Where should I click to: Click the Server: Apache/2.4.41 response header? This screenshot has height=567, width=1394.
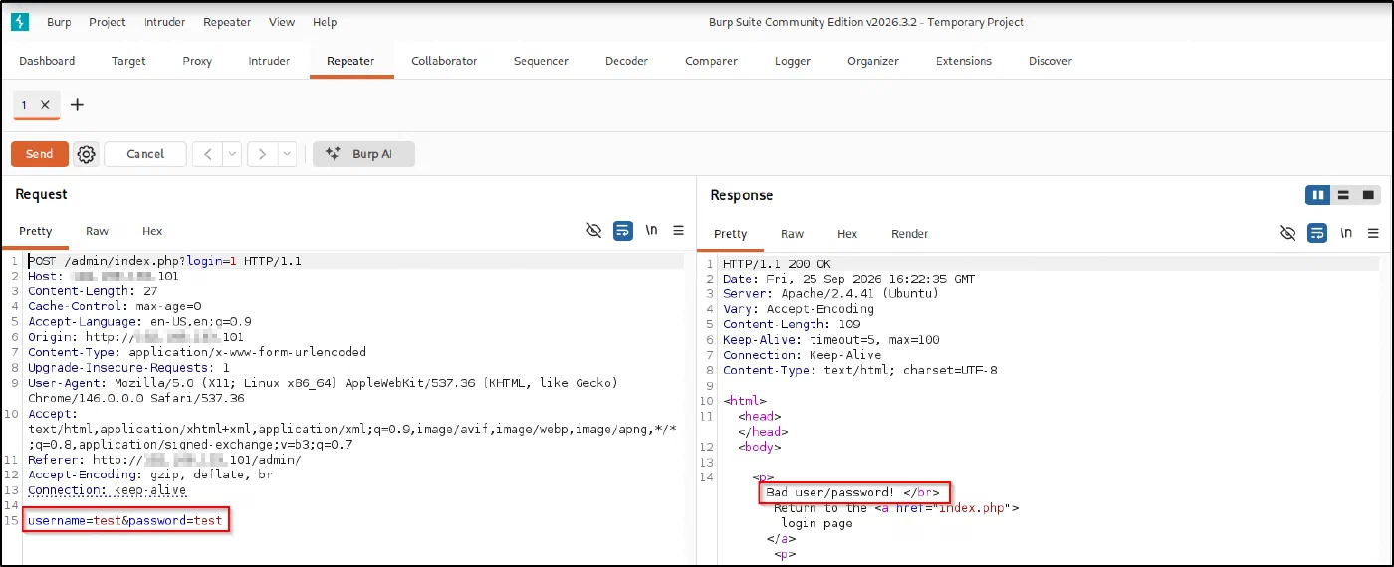(830, 293)
